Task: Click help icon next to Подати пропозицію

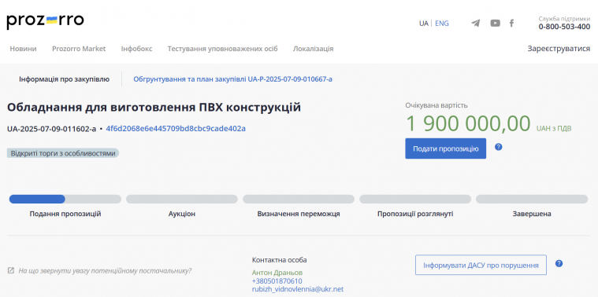Action: pos(498,147)
